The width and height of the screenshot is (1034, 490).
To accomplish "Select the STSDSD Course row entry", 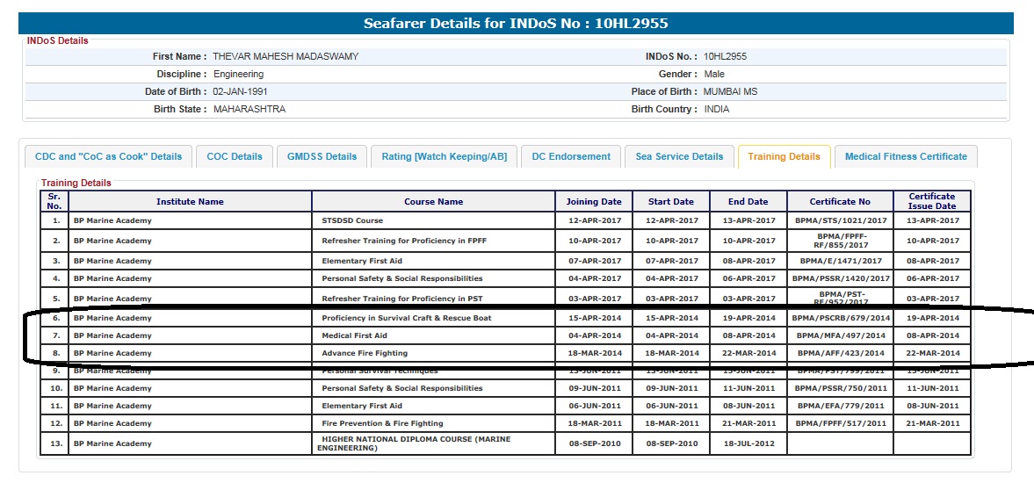I will click(x=352, y=220).
